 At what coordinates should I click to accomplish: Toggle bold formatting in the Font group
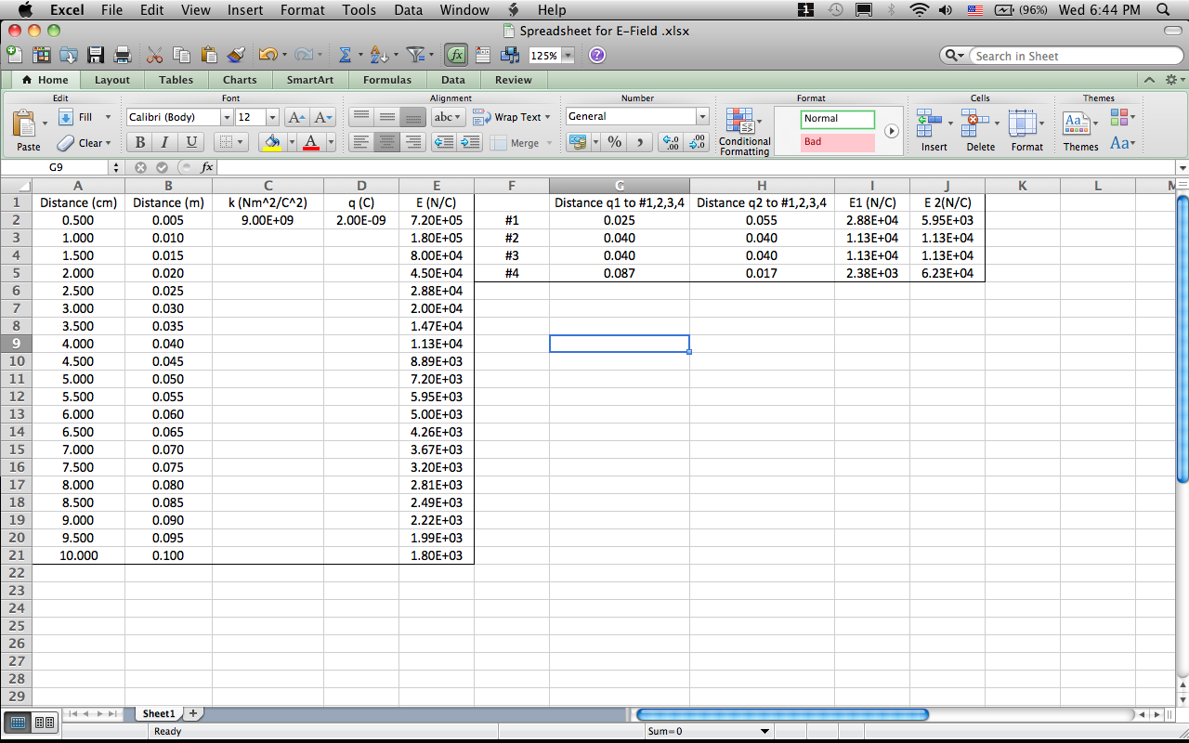click(139, 140)
